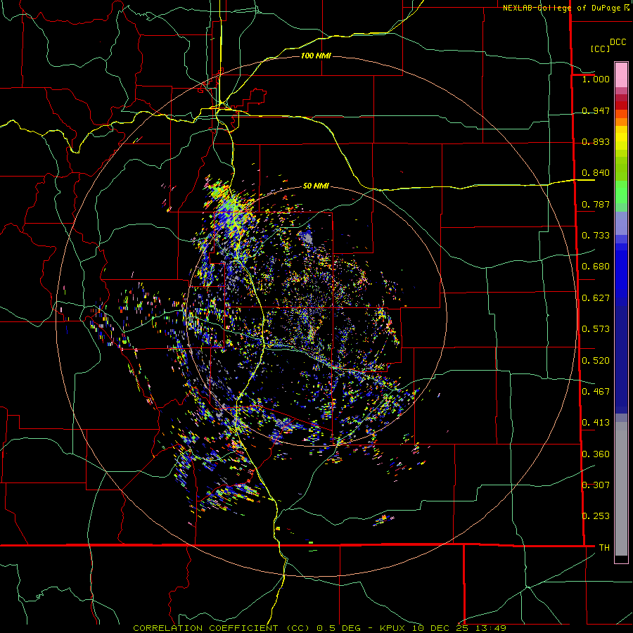Click the "TH" threshold label on the scale
The image size is (633, 633).
[x=604, y=548]
